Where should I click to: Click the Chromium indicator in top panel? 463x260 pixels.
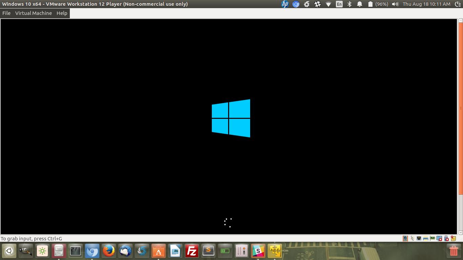tap(296, 4)
